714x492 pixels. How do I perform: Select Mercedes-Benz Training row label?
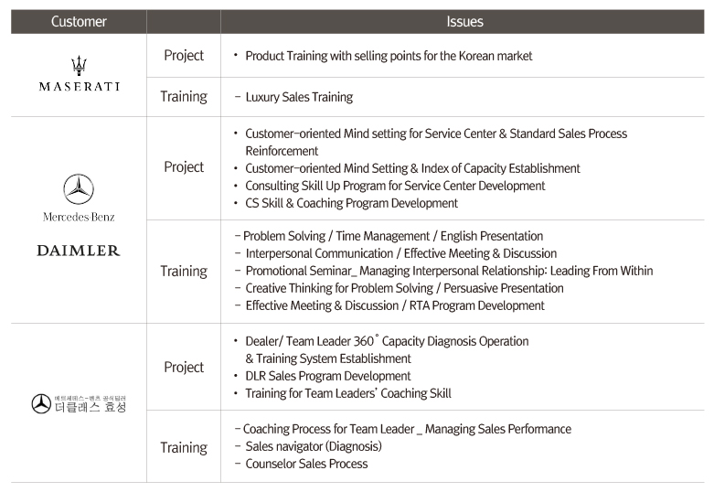click(184, 271)
